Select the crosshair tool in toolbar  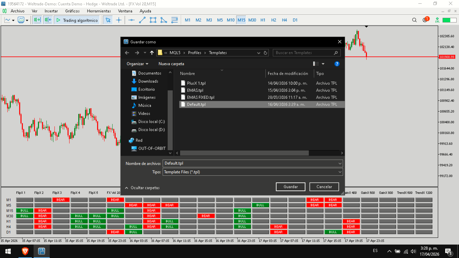[x=119, y=20]
